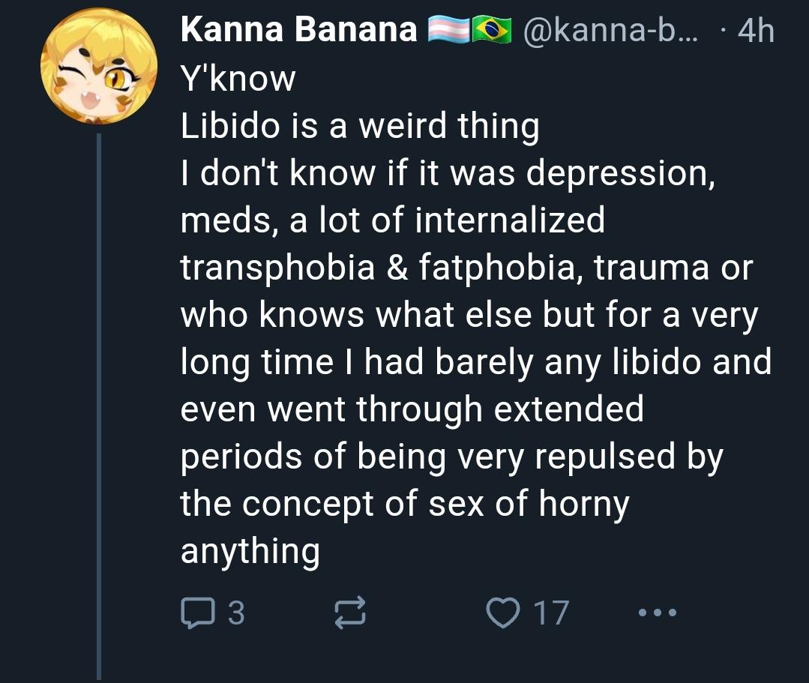Open the three-dot more options menu
The image size is (809, 683).
coord(658,613)
